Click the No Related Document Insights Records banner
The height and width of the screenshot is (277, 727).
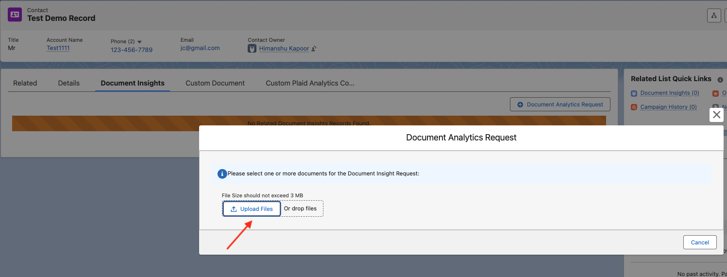coord(309,123)
